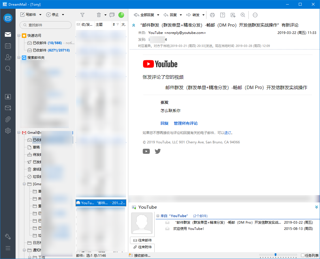Click the 接收邮件... status bar entry
320x259 pixels.
(140, 256)
